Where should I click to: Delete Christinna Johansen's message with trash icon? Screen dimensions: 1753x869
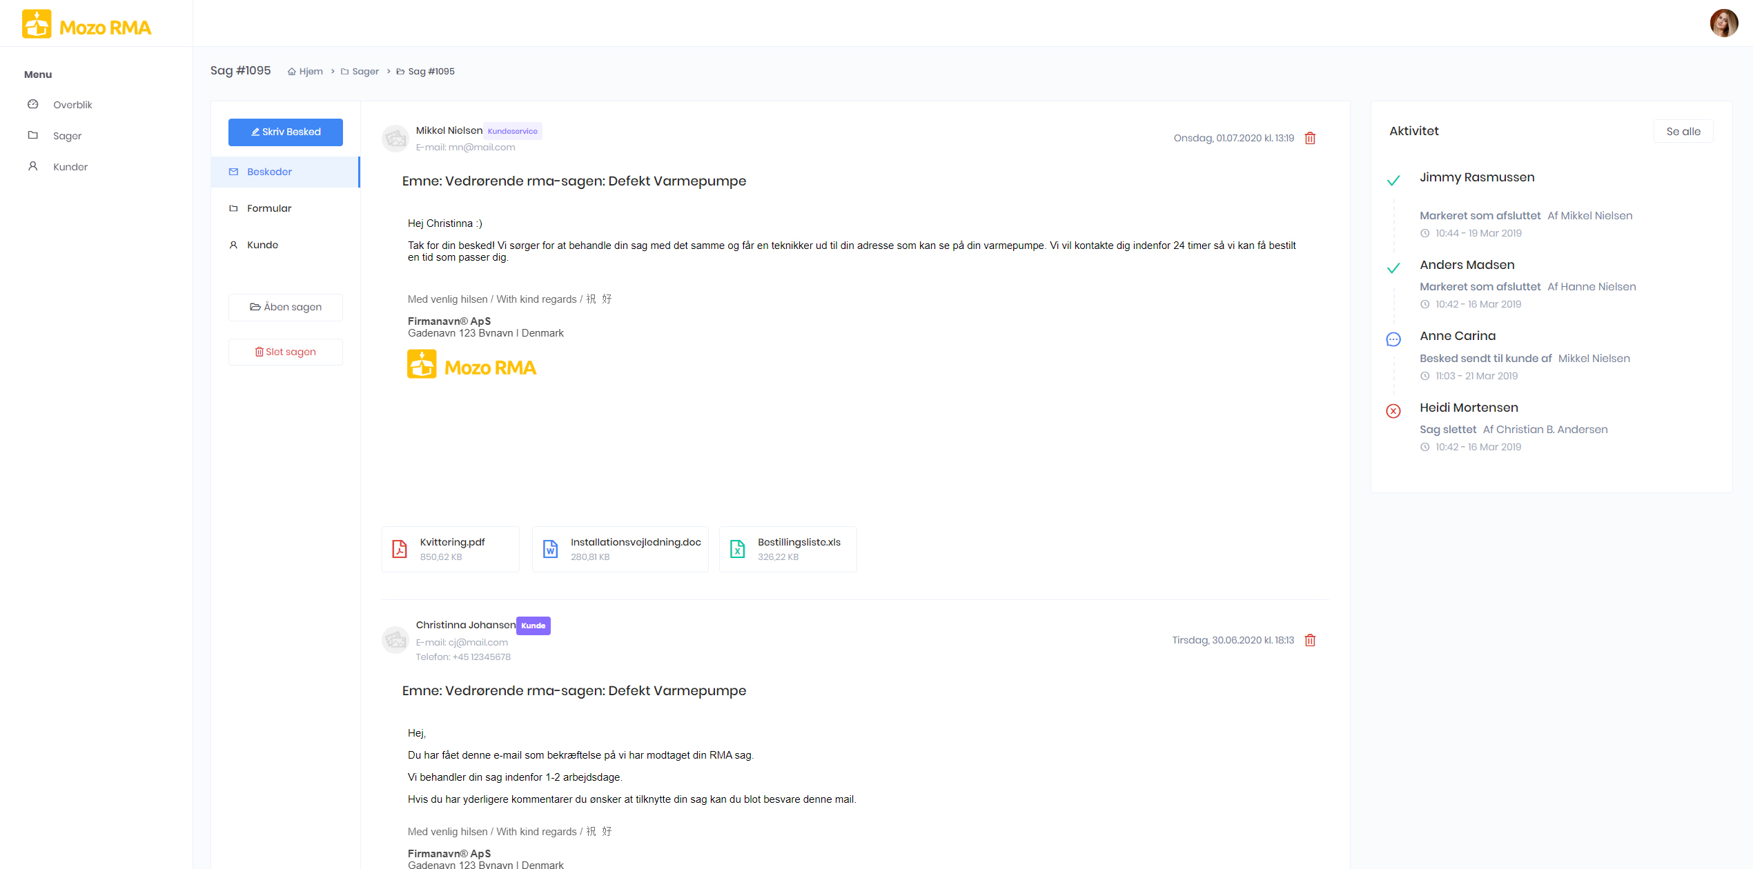(1310, 641)
